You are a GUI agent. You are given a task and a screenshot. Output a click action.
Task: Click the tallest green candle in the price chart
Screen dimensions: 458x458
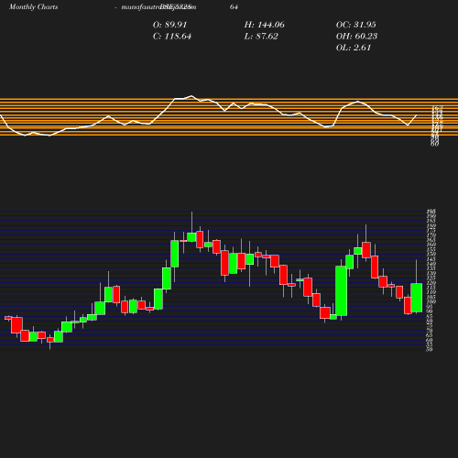[x=342, y=290]
